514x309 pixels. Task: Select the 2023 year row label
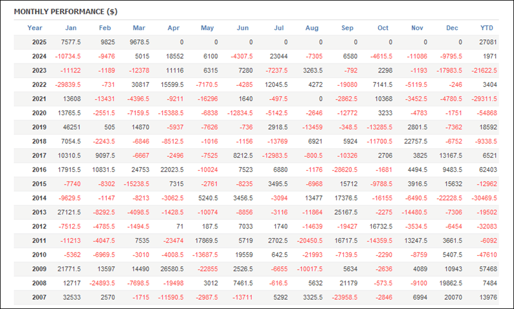(x=39, y=70)
